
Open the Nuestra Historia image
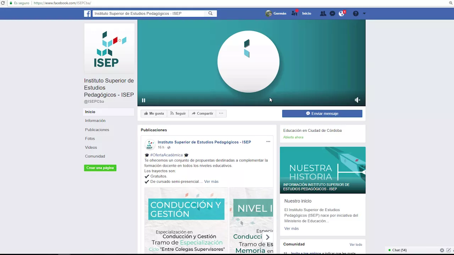(323, 170)
